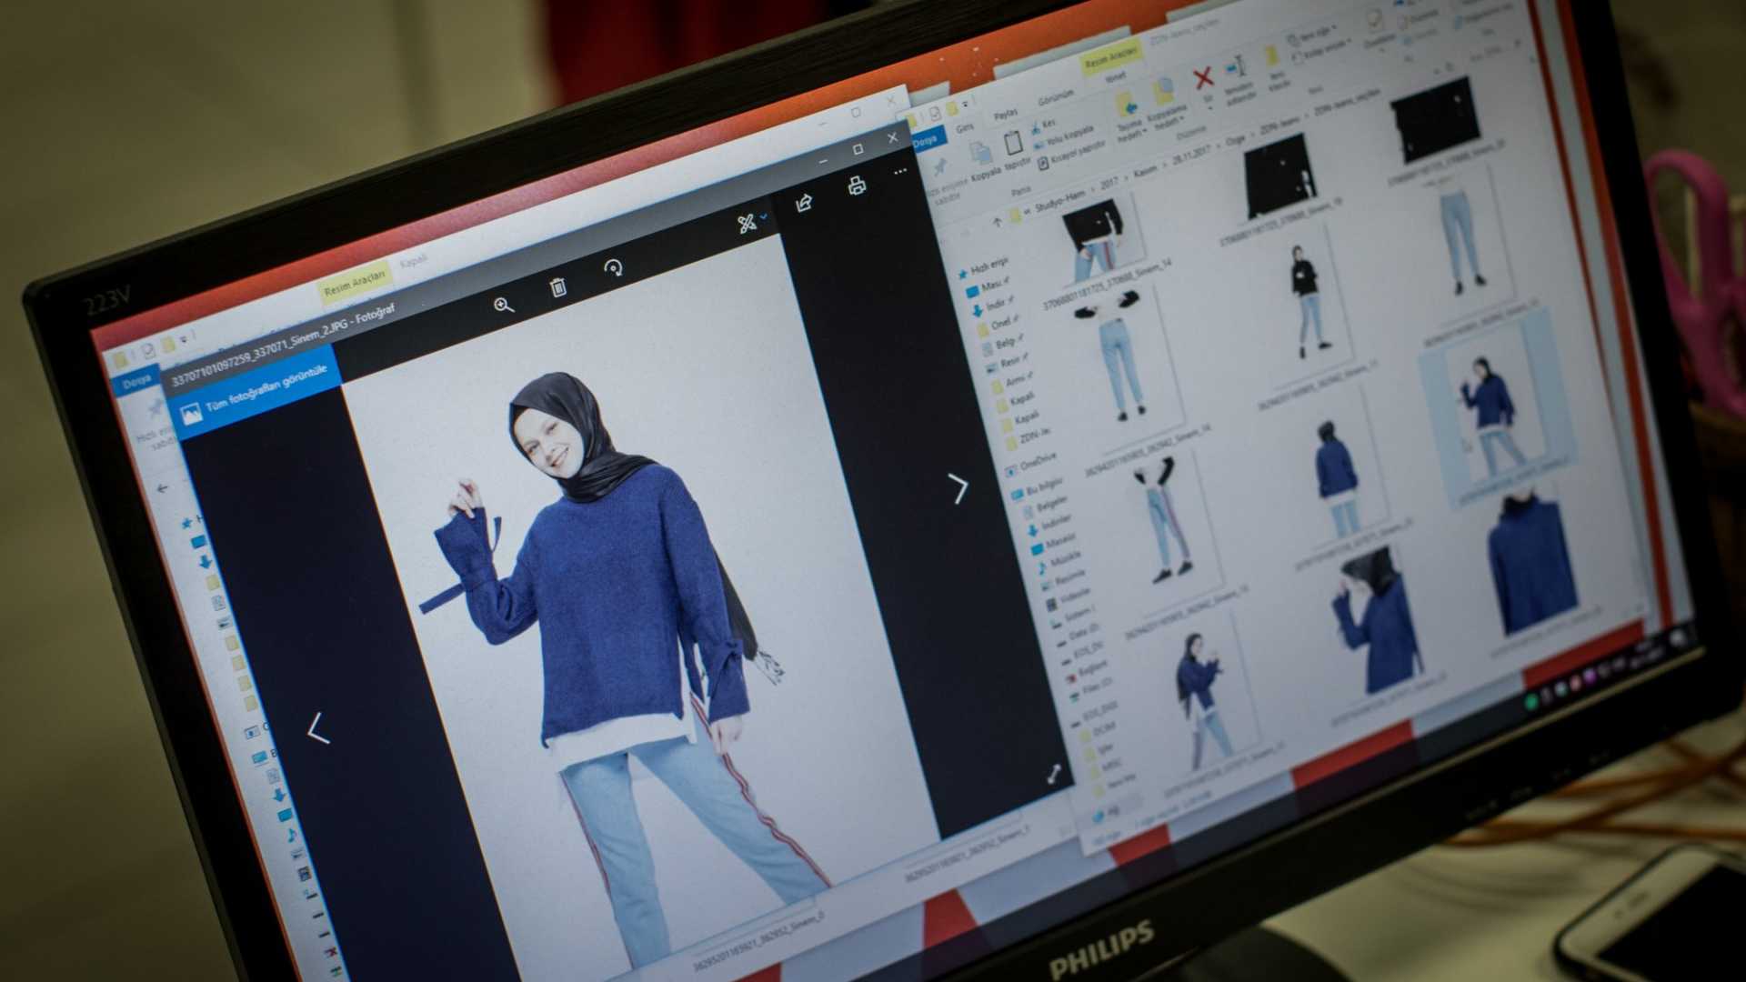Click the zoom magnifier icon in Photos
Viewport: 1746px width, 982px height.
[503, 306]
